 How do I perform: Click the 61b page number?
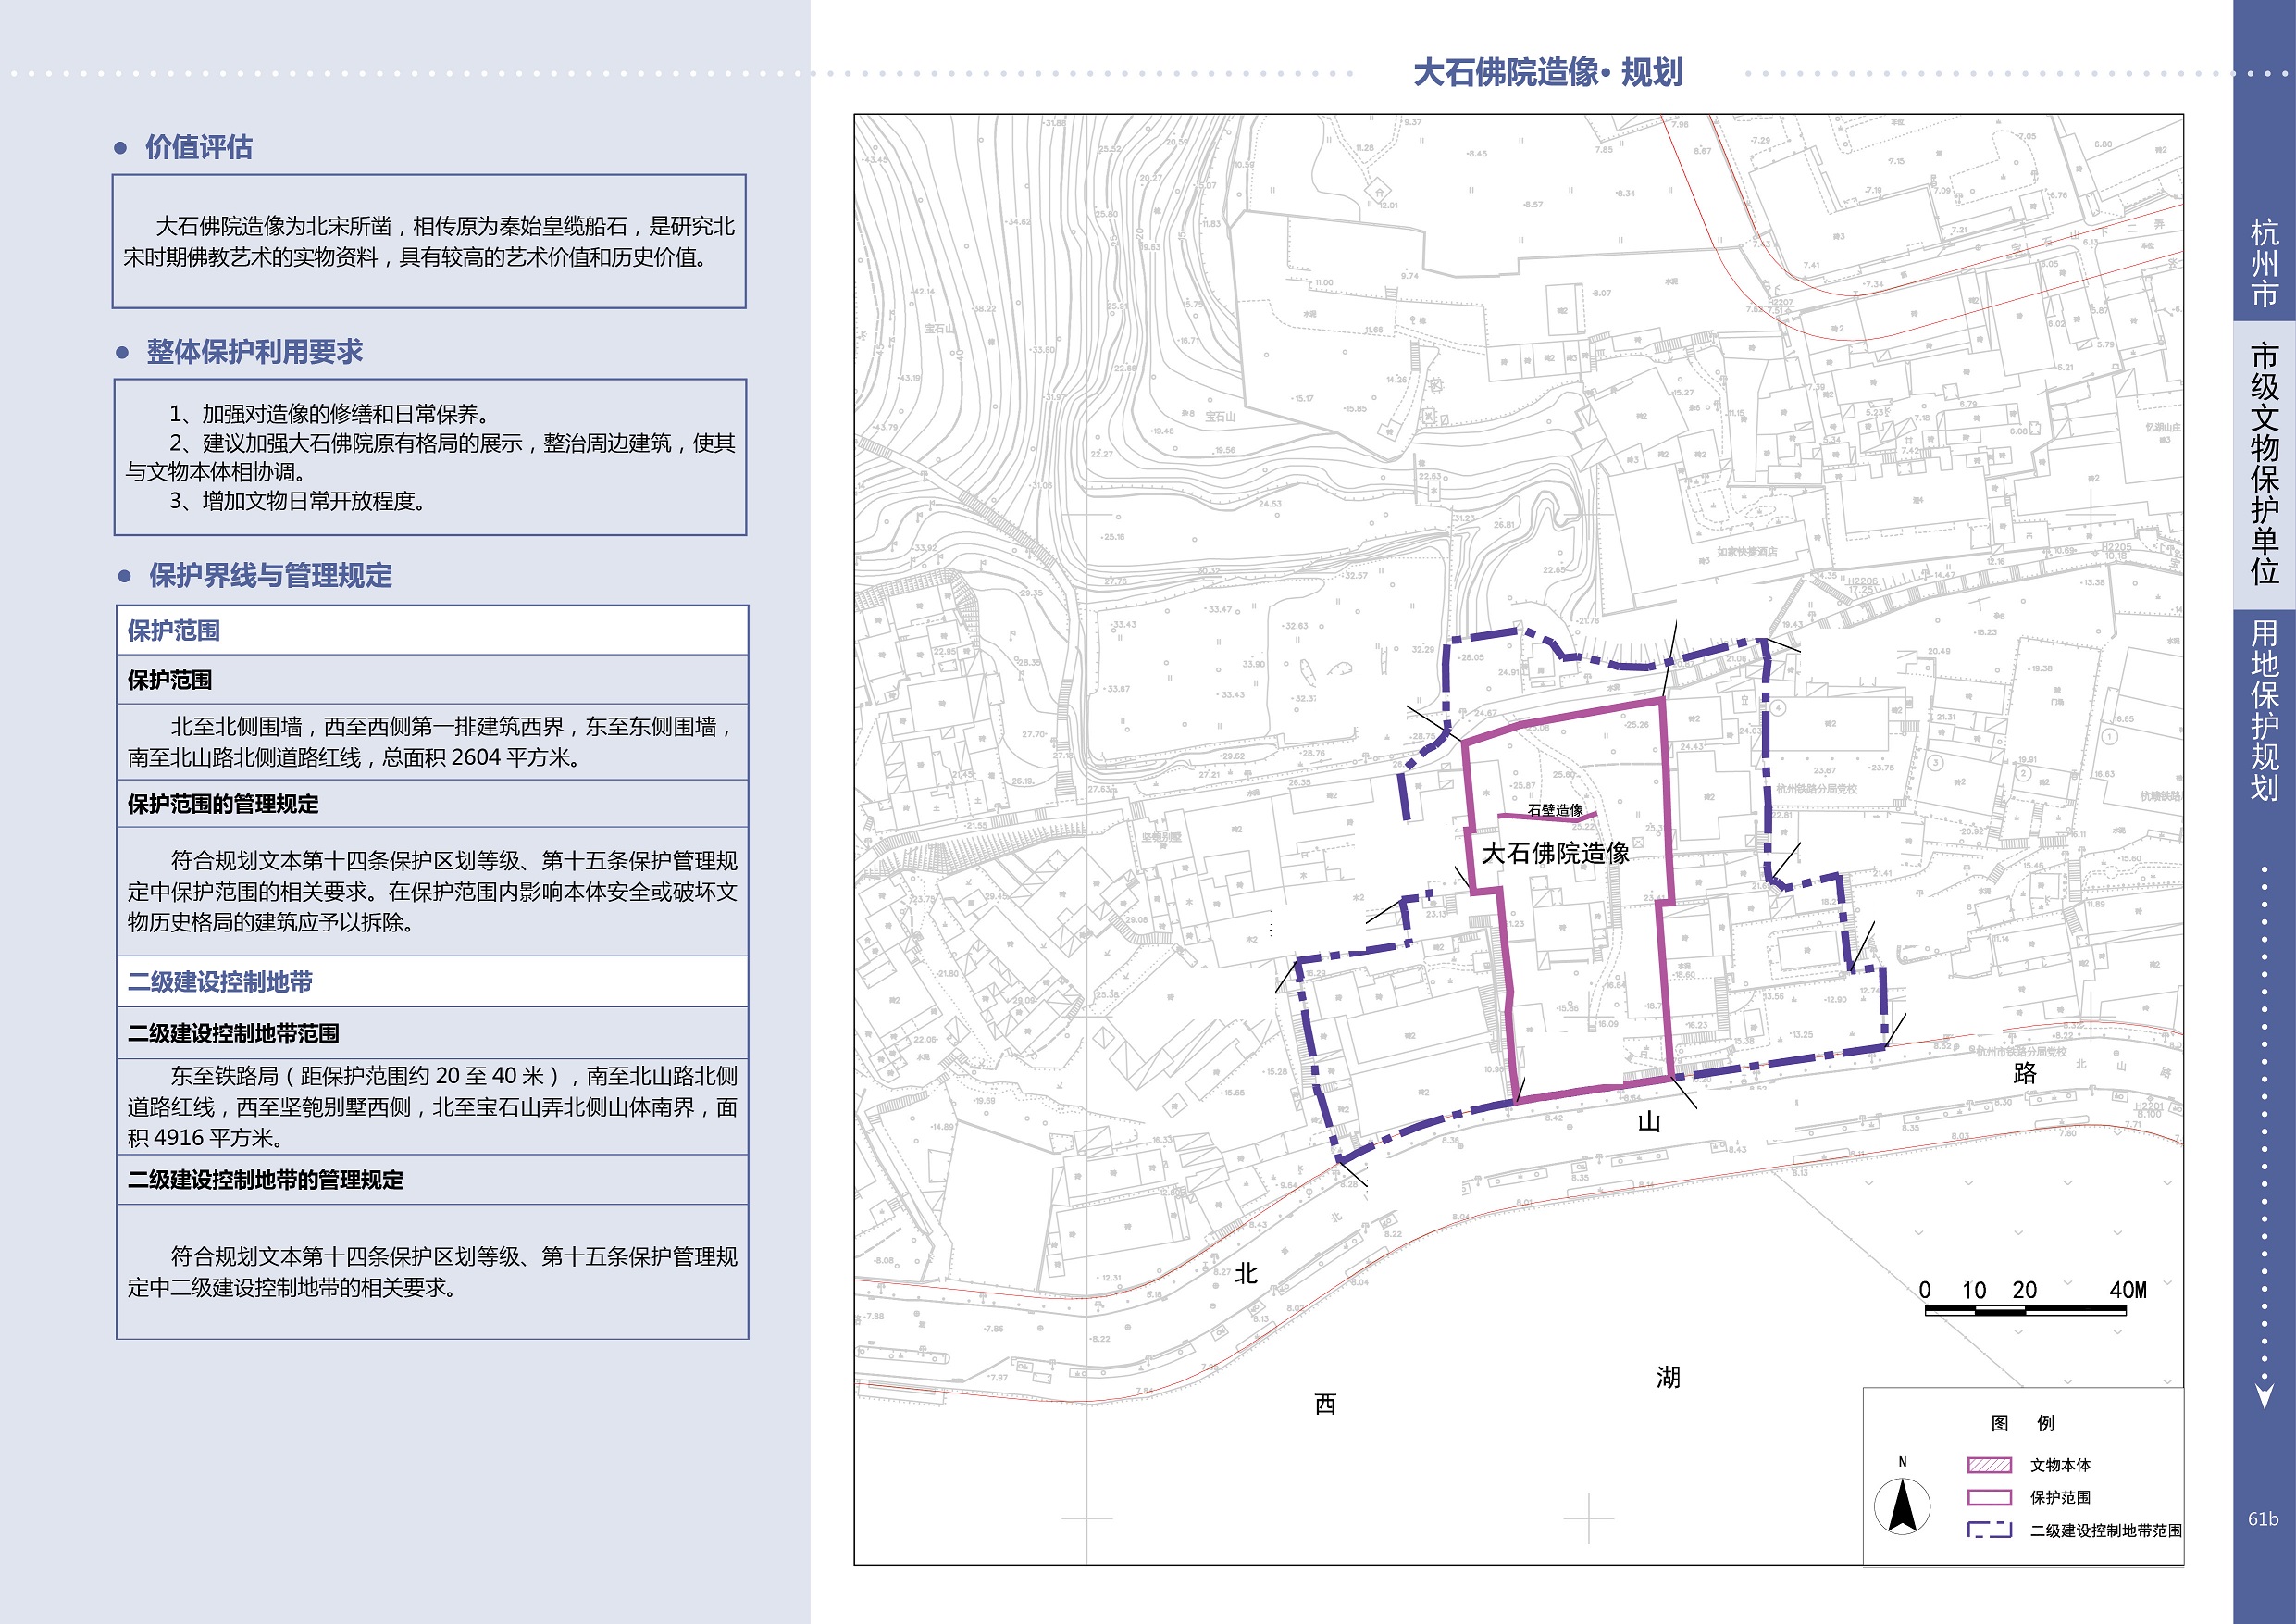pos(2263,1519)
